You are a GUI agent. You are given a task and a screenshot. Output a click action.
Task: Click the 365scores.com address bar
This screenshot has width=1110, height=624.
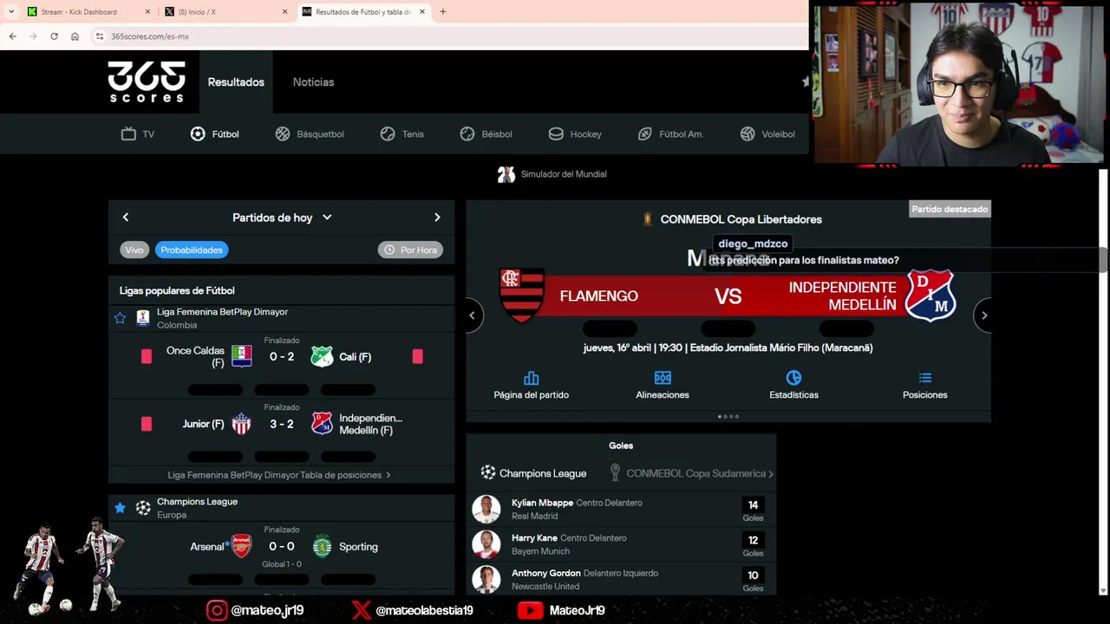point(448,36)
